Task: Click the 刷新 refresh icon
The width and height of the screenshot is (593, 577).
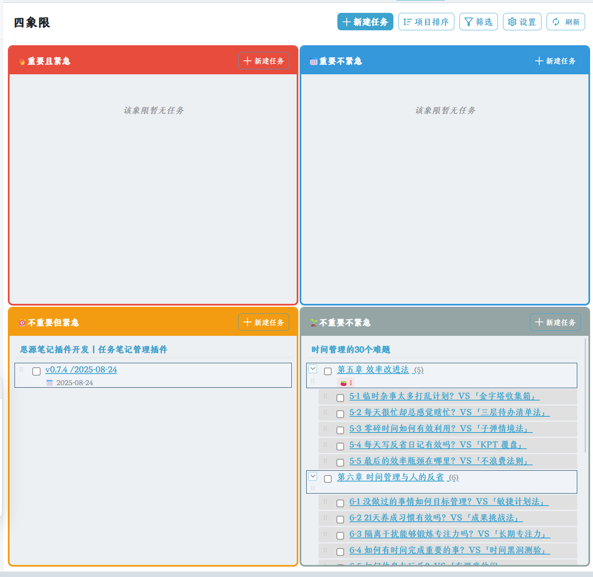Action: (556, 22)
